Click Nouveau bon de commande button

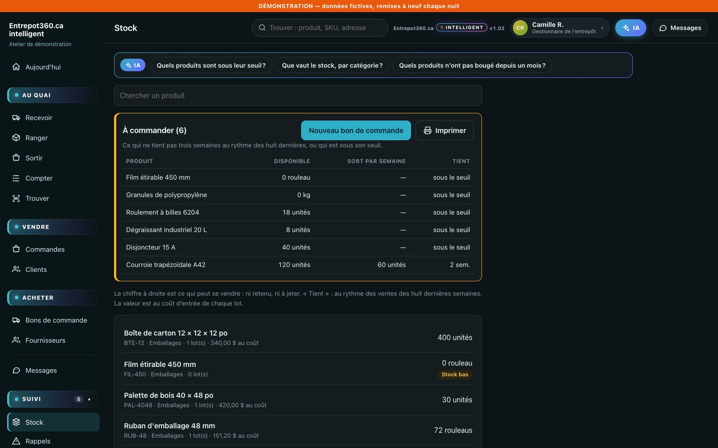point(356,130)
